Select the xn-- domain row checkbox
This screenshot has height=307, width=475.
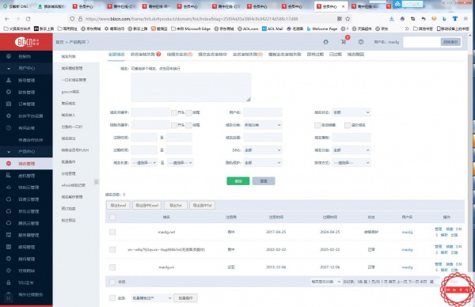coord(112,249)
